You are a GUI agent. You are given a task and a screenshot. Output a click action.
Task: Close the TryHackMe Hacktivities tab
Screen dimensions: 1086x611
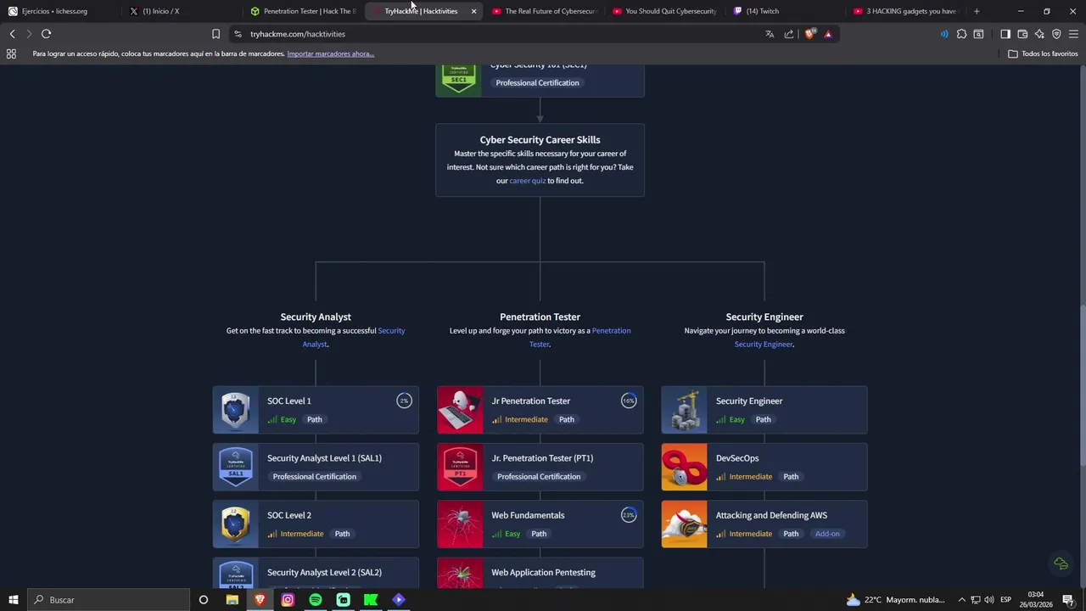(473, 11)
